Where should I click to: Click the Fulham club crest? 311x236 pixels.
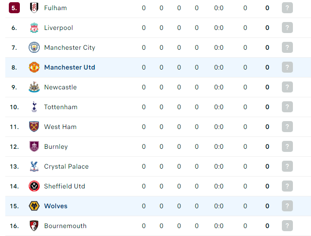click(x=34, y=8)
